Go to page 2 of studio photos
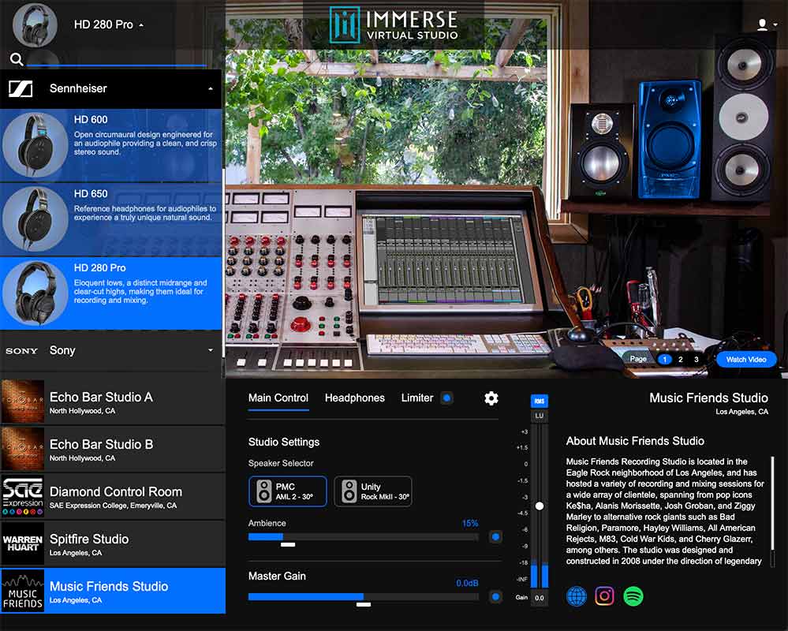 click(x=679, y=359)
